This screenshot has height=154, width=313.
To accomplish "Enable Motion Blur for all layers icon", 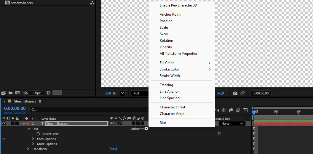I will click(x=238, y=110).
